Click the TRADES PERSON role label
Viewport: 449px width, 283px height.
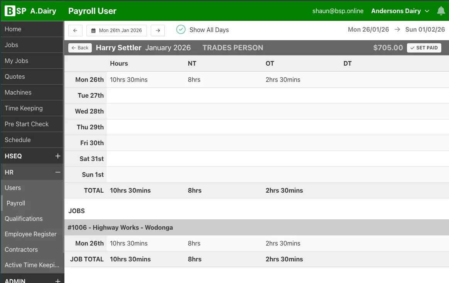coord(233,47)
